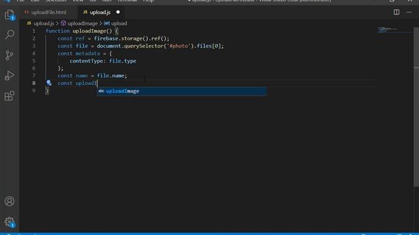Viewport: 419px width, 235px height.
Task: Open the Accounts menu icon
Action: coord(9,201)
